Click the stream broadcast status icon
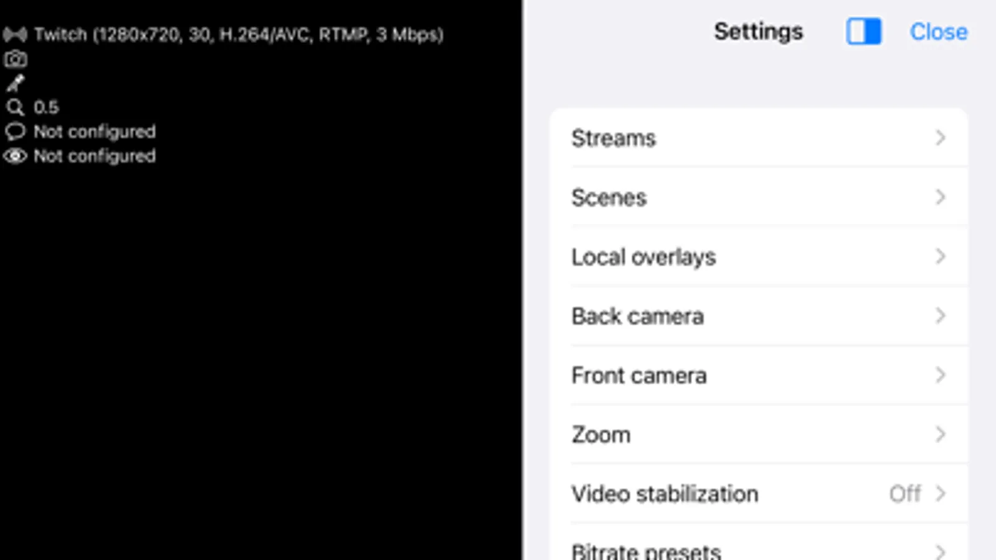The width and height of the screenshot is (996, 560). (15, 34)
